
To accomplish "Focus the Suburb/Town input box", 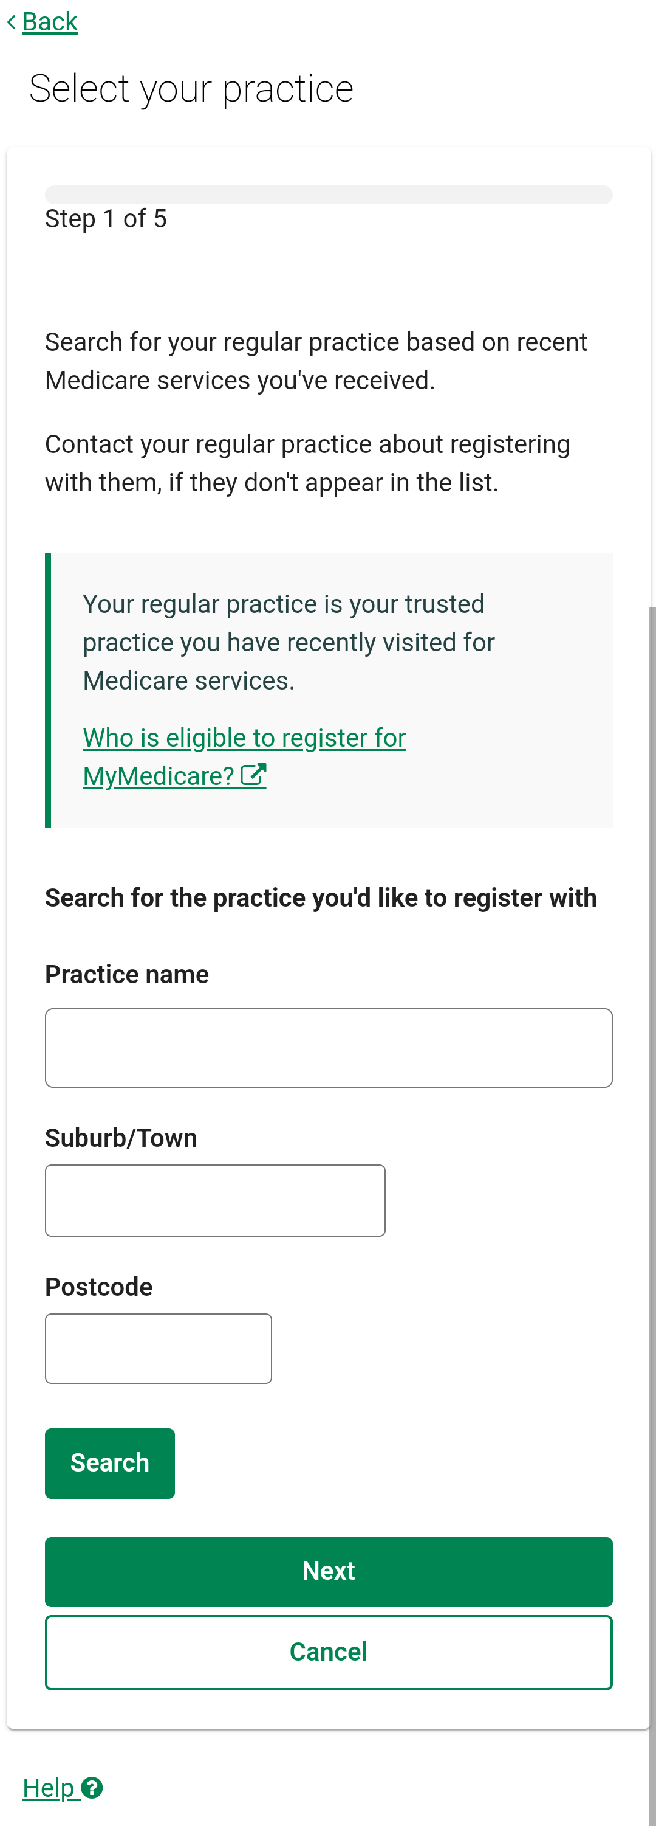I will pos(216,1200).
